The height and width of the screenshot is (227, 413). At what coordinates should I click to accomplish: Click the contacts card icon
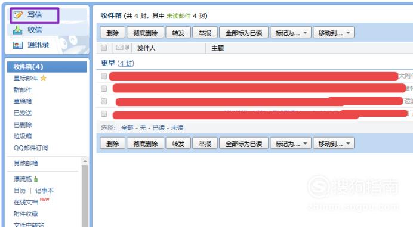click(x=18, y=45)
